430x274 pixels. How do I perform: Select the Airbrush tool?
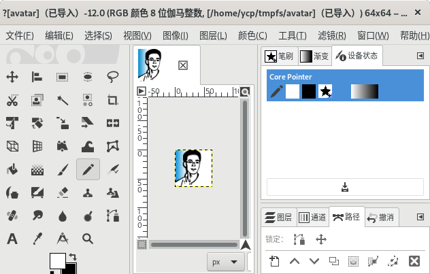[x=113, y=169]
